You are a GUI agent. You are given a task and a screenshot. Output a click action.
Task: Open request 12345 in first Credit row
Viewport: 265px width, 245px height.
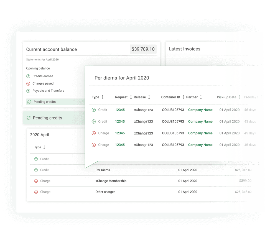tap(120, 110)
